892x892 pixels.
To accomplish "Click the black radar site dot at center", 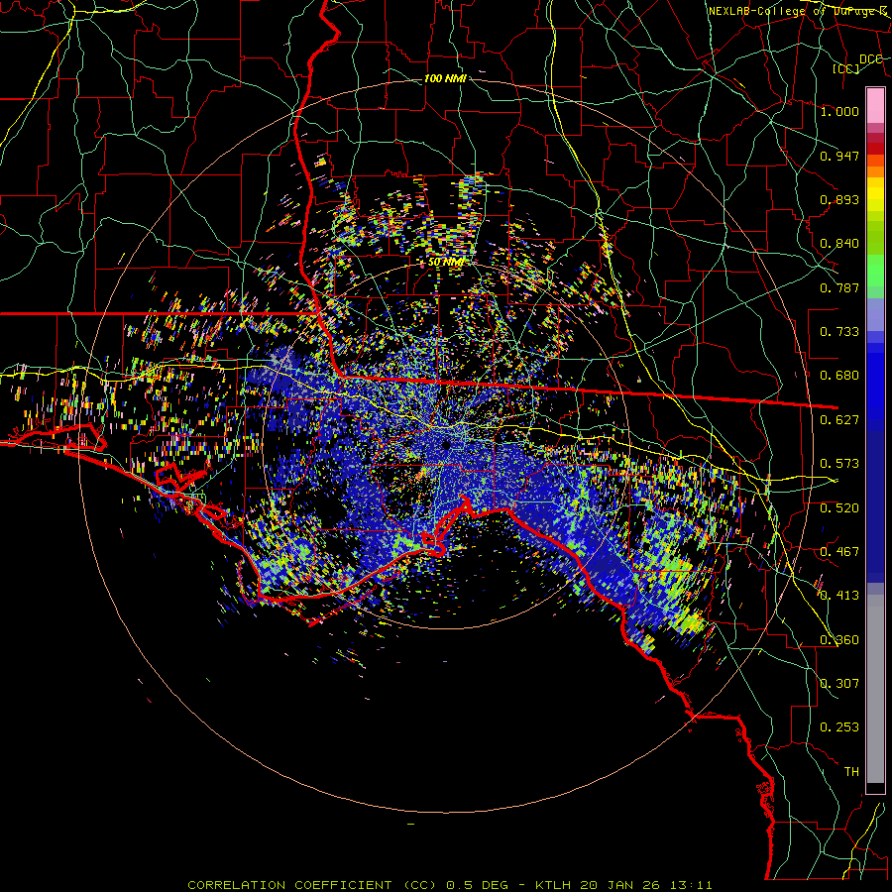I will pyautogui.click(x=447, y=445).
